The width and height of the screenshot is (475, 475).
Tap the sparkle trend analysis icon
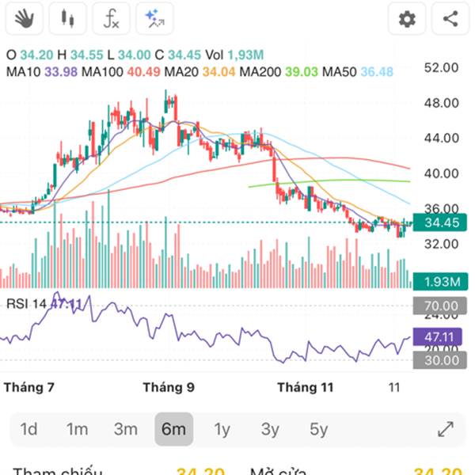pyautogui.click(x=154, y=18)
